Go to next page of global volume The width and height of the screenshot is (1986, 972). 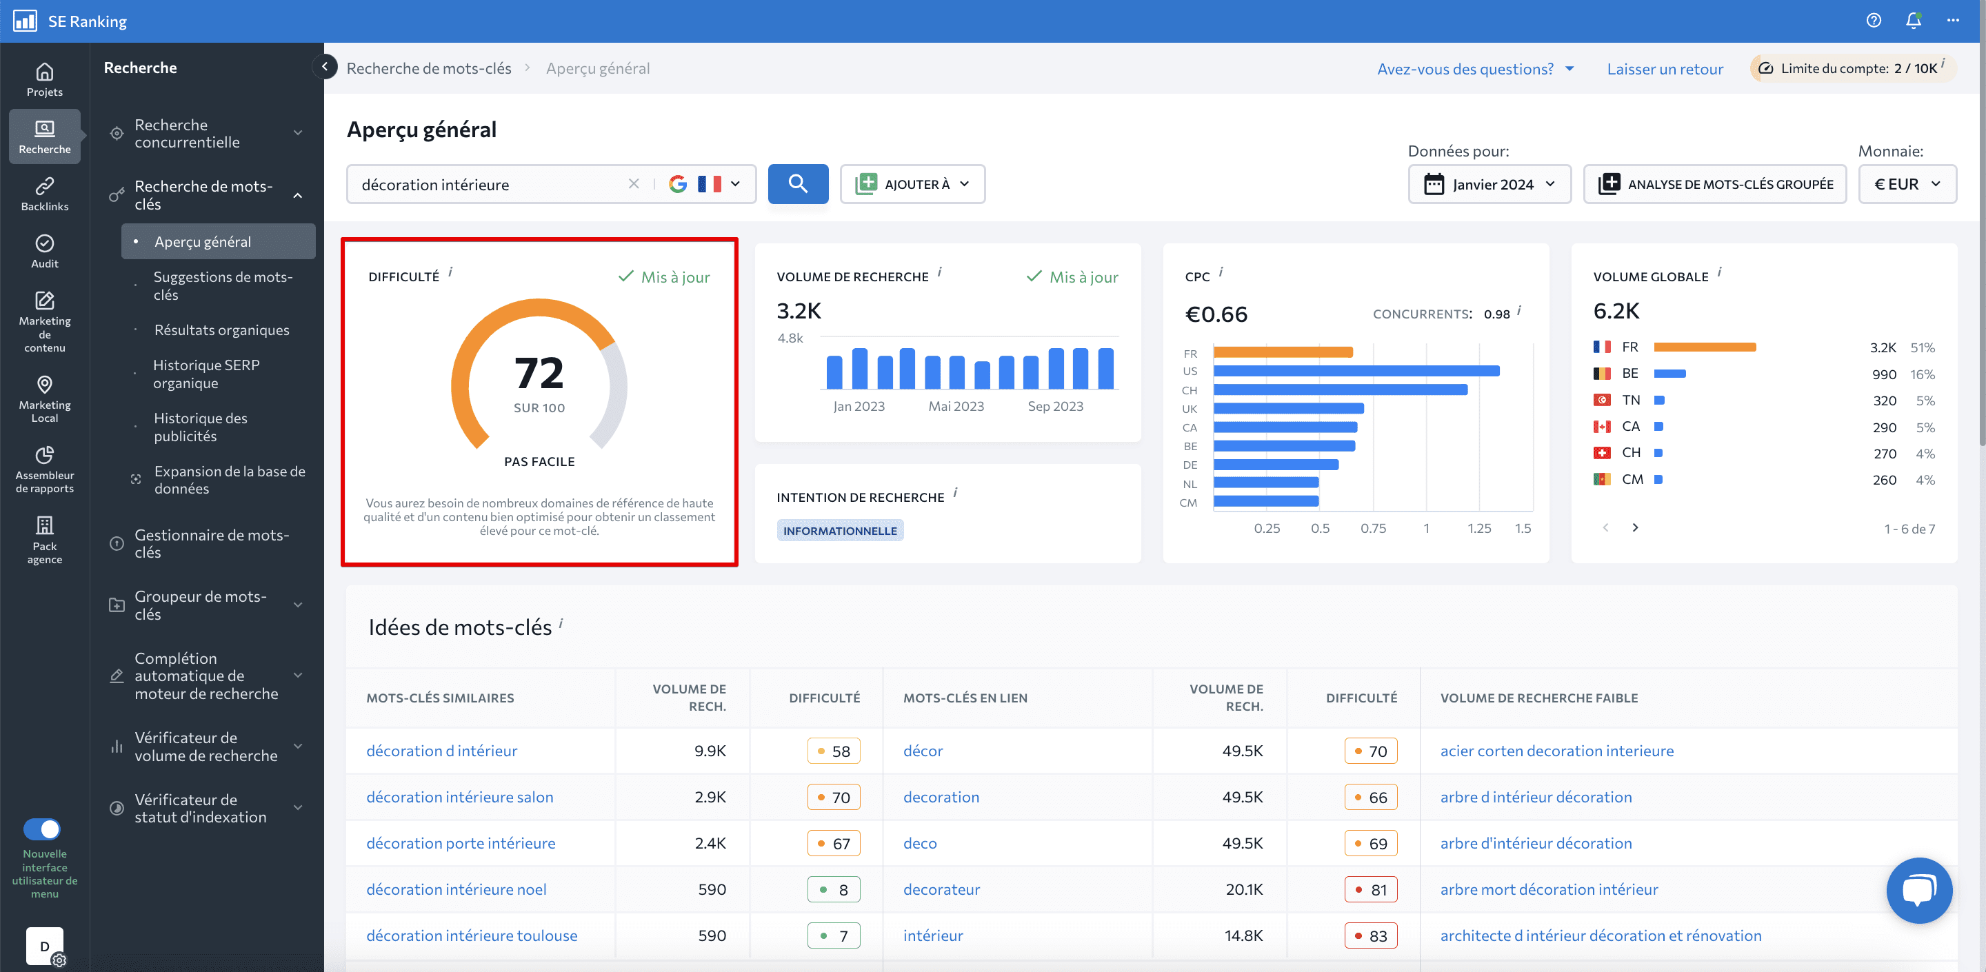click(1635, 528)
